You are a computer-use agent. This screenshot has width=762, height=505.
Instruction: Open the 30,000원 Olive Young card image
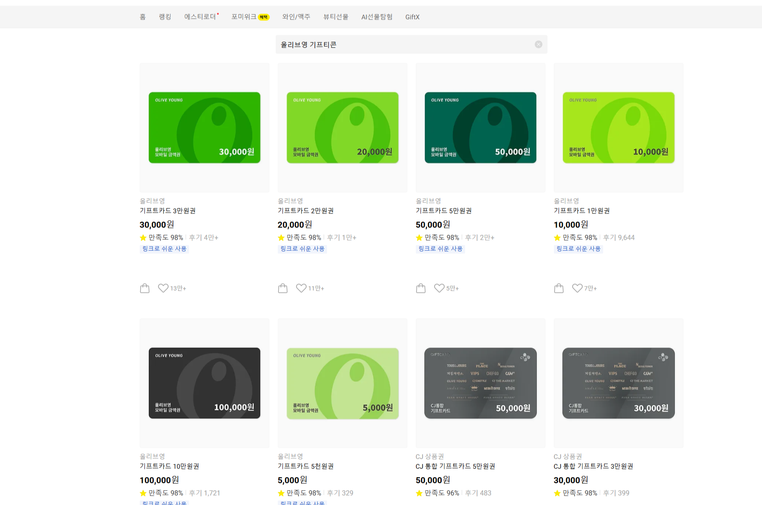coord(204,128)
